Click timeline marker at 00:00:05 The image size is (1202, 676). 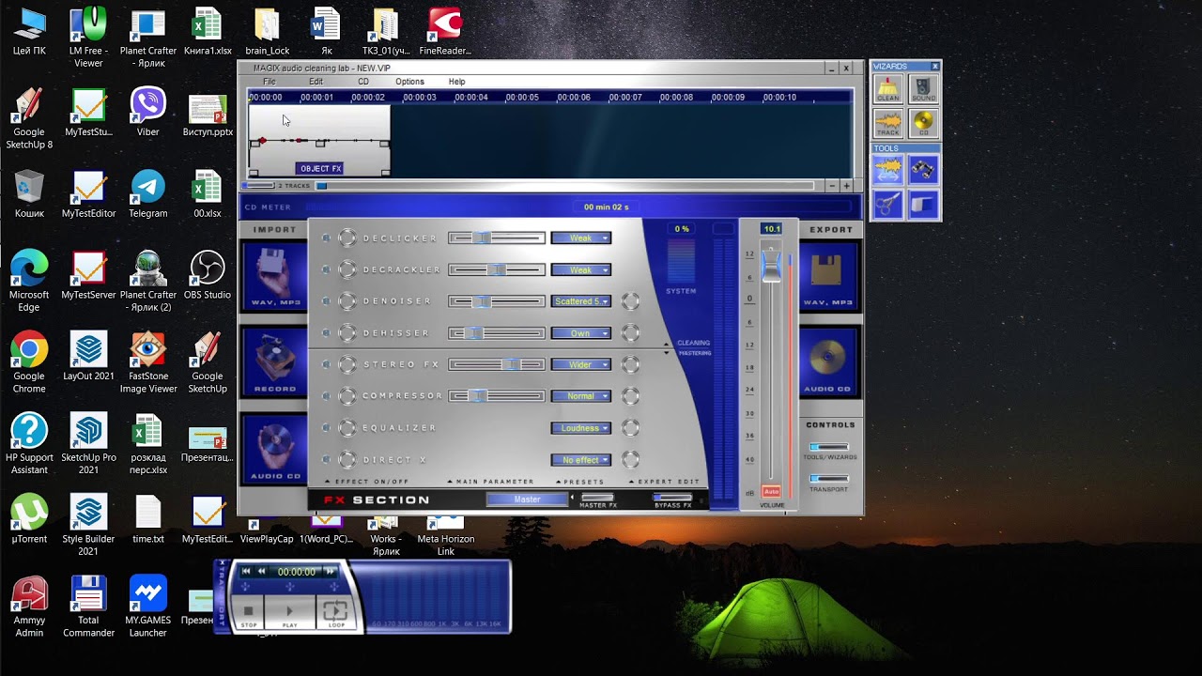pyautogui.click(x=522, y=97)
